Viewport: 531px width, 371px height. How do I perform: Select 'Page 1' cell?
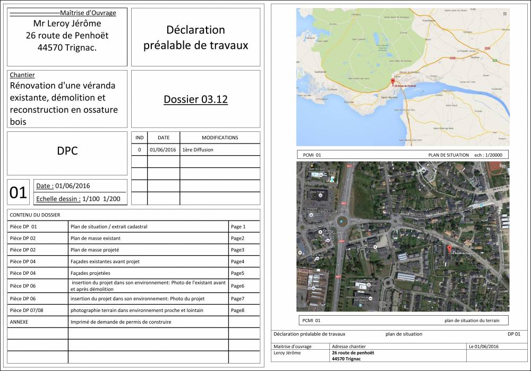tap(238, 226)
